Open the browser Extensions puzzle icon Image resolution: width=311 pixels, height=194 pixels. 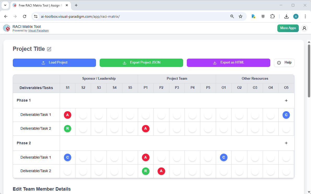(x=272, y=16)
